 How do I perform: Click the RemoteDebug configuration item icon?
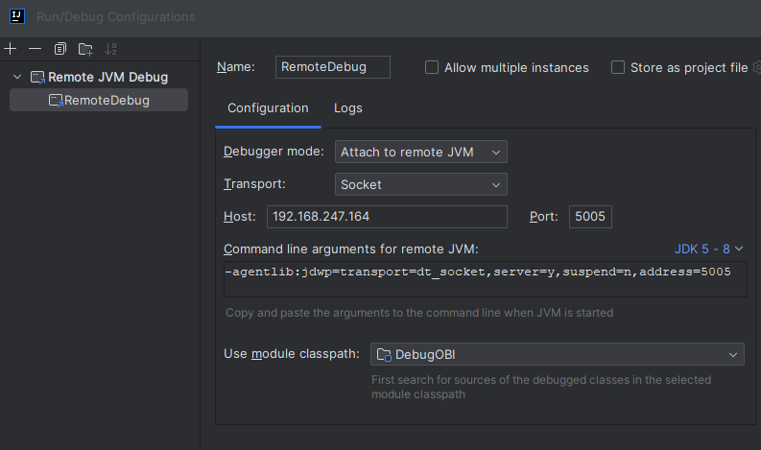(x=56, y=101)
